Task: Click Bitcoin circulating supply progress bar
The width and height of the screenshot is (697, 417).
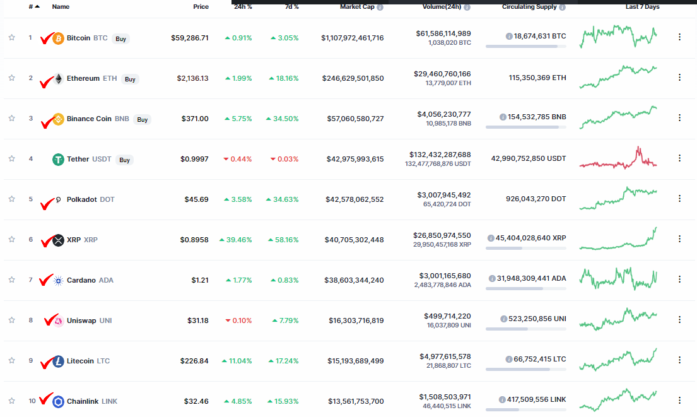Action: pyautogui.click(x=526, y=46)
